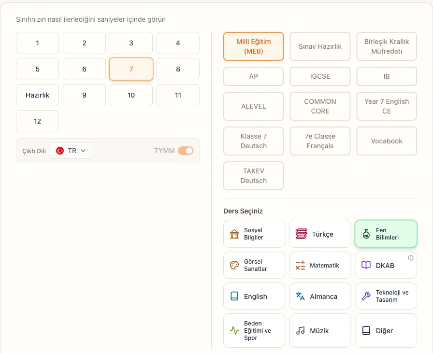Pick the Hazırlık grade option
The height and width of the screenshot is (353, 433).
point(37,95)
